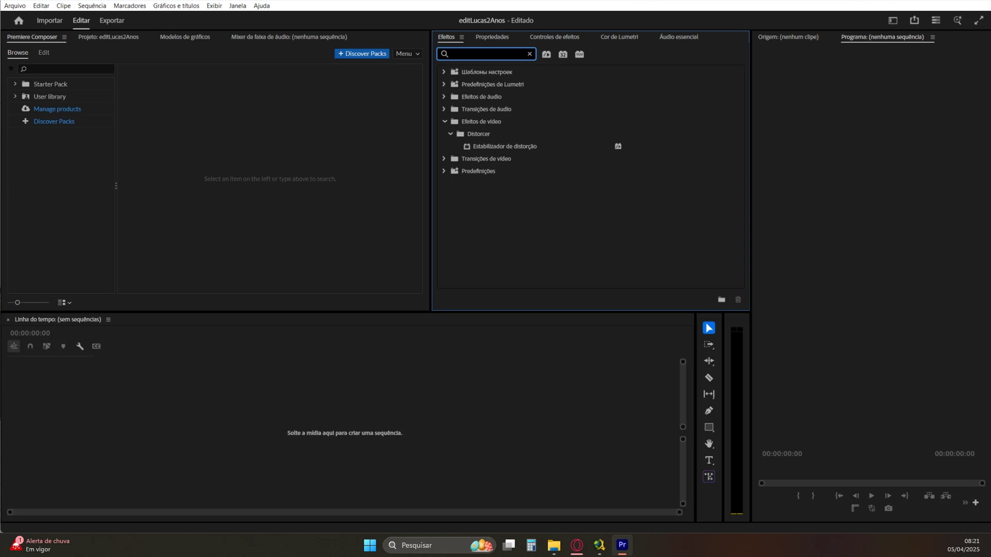Collapse Efeitos de vídeo folder
The image size is (991, 557).
(444, 121)
